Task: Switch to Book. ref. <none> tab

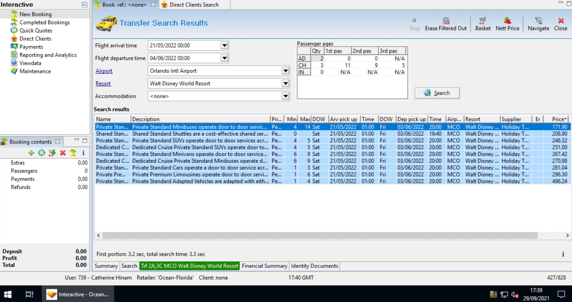Action: pos(124,5)
